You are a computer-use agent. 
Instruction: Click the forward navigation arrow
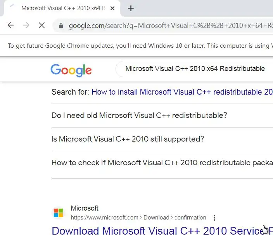(26, 26)
